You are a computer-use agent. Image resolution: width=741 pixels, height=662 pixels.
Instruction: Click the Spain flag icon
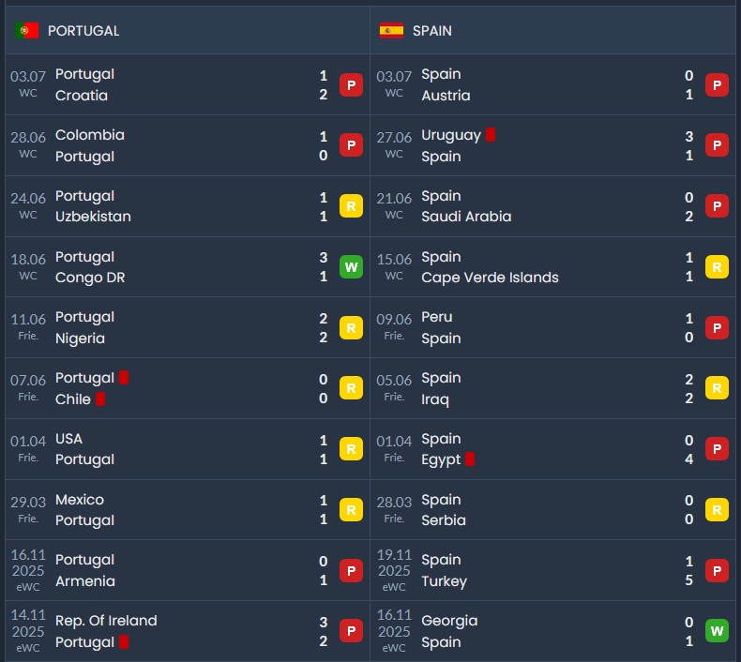click(x=391, y=31)
